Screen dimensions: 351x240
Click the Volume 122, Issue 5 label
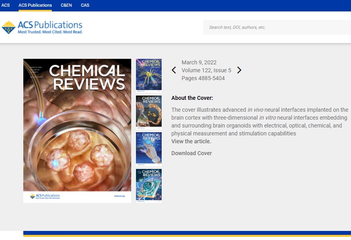207,70
